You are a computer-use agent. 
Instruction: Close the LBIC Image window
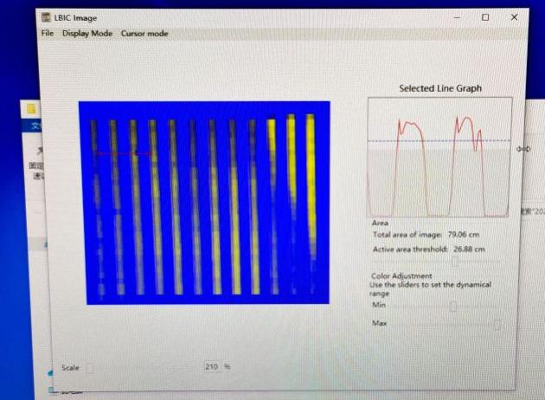(514, 17)
